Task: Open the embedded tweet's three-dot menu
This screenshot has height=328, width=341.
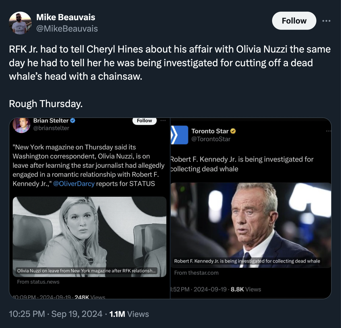Action: [163, 120]
